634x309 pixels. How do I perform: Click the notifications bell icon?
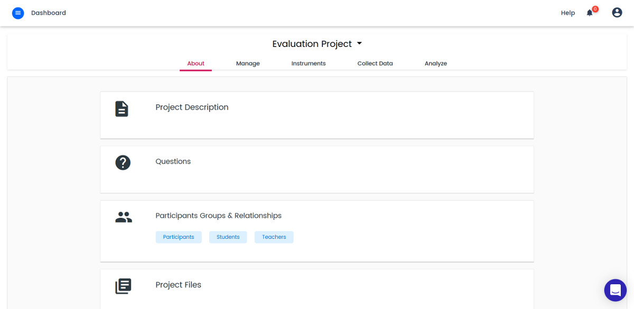590,13
